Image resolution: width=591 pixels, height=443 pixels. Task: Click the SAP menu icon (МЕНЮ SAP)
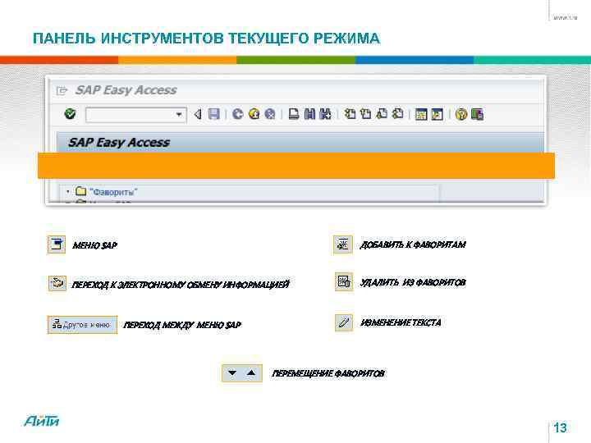pos(57,244)
